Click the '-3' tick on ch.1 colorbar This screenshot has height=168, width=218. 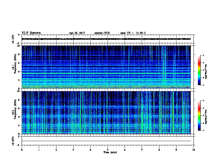[x=203, y=55]
